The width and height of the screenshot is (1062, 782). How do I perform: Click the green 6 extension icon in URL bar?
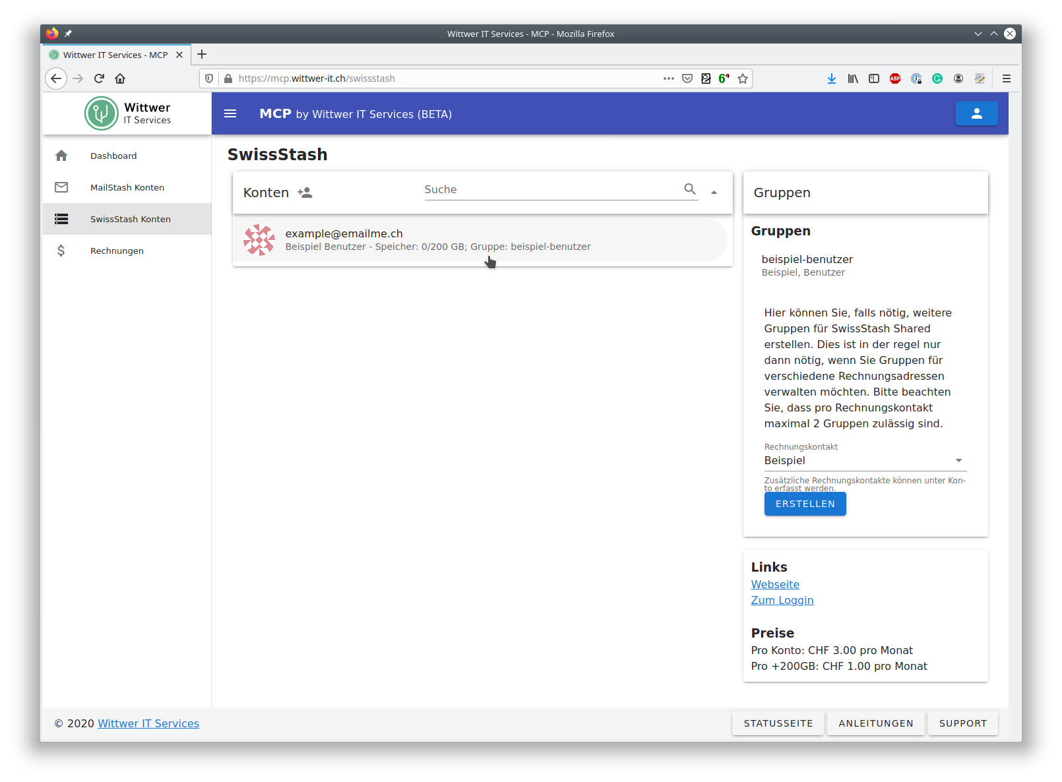tap(724, 78)
